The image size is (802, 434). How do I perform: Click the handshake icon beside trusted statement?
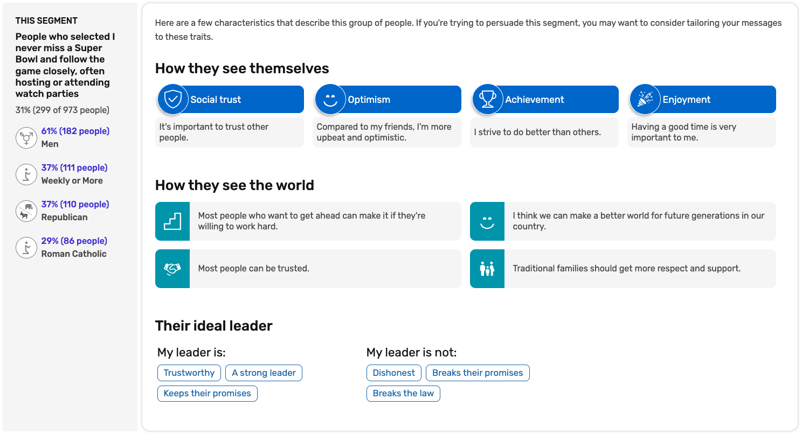click(172, 269)
